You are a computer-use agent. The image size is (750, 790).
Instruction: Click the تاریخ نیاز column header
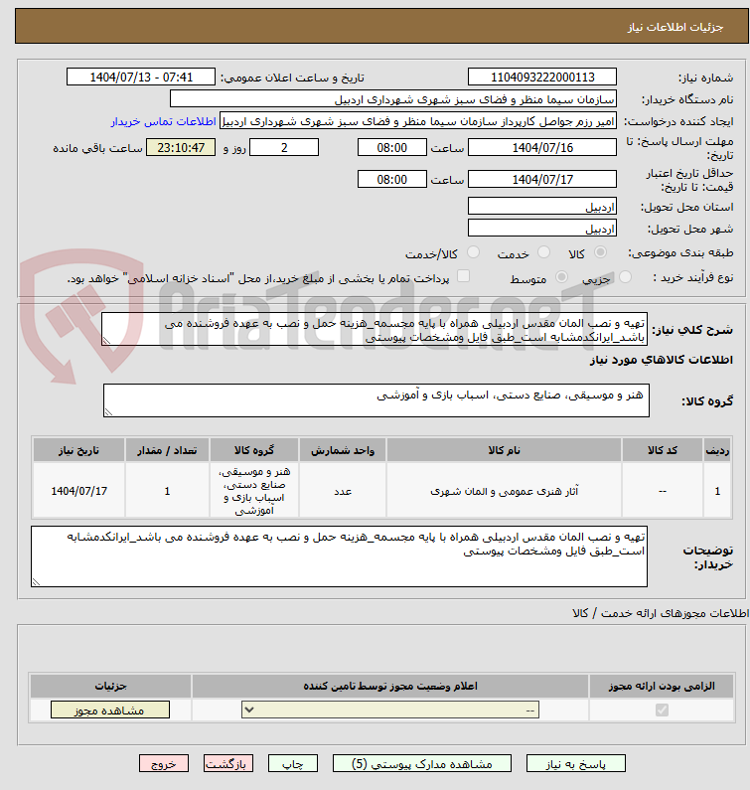(x=79, y=450)
